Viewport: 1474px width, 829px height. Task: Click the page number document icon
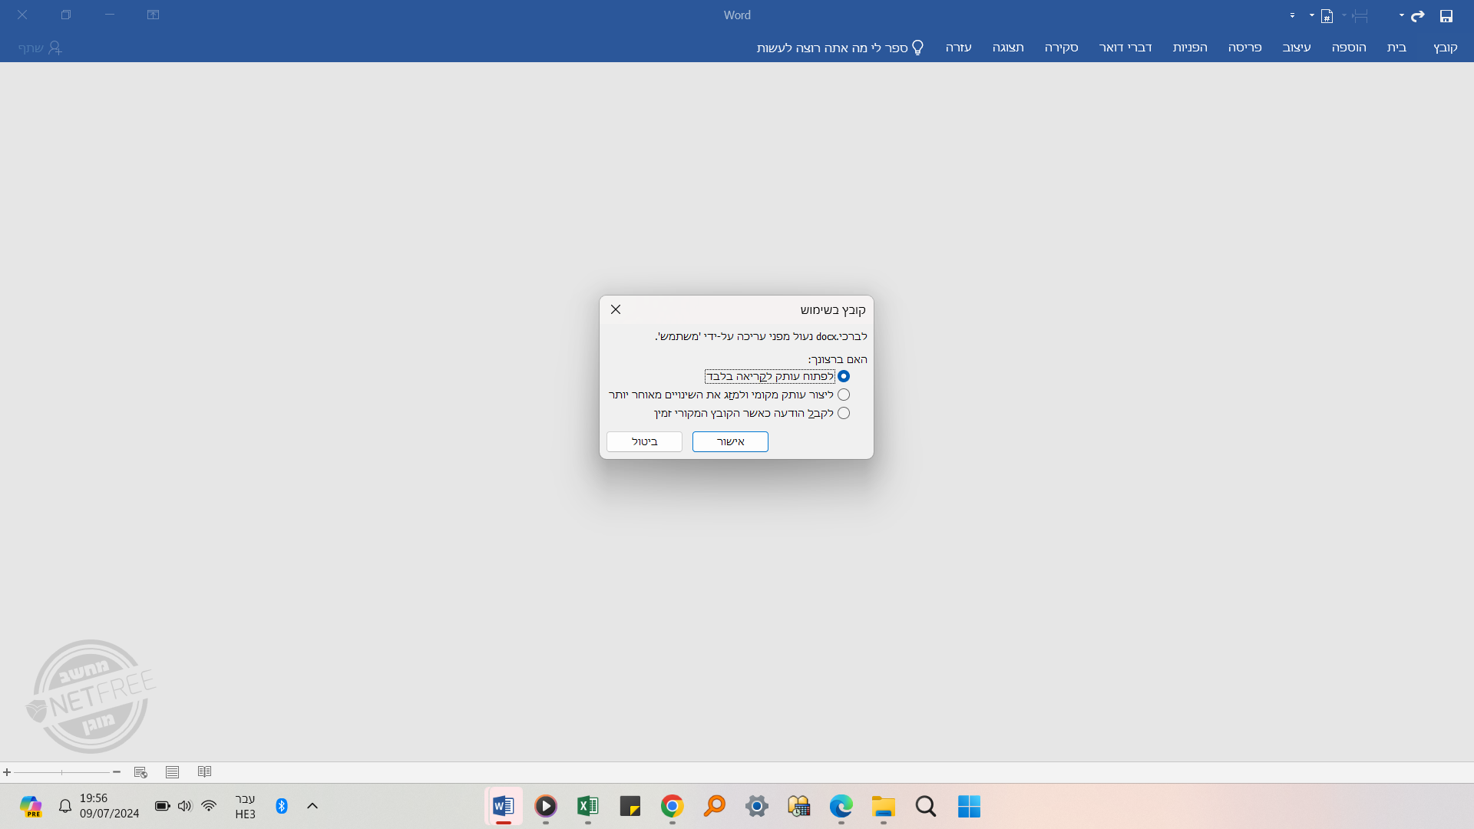pyautogui.click(x=1327, y=15)
